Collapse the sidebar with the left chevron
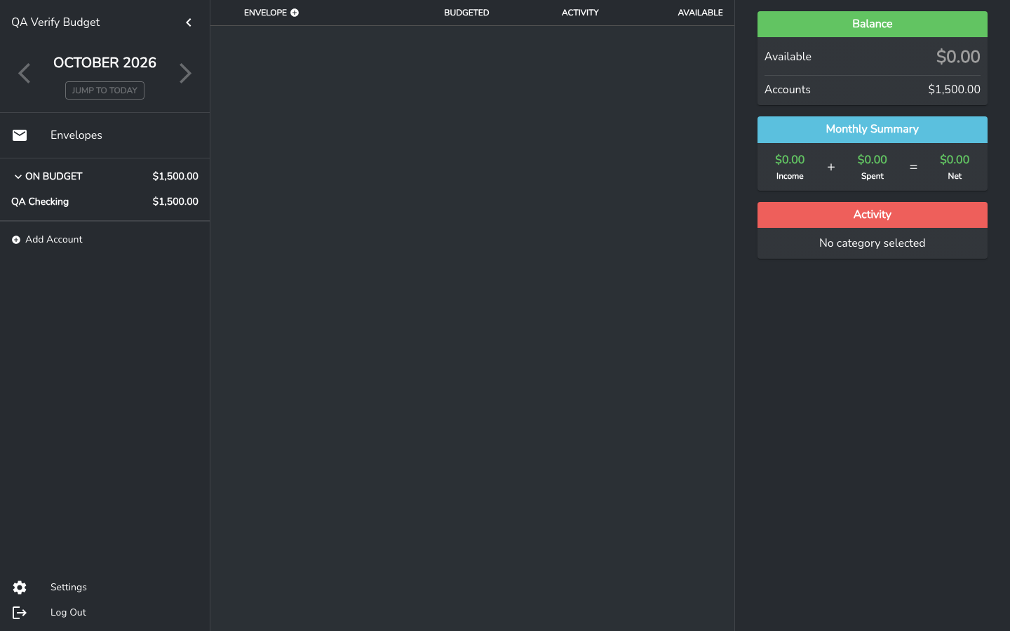 tap(188, 22)
